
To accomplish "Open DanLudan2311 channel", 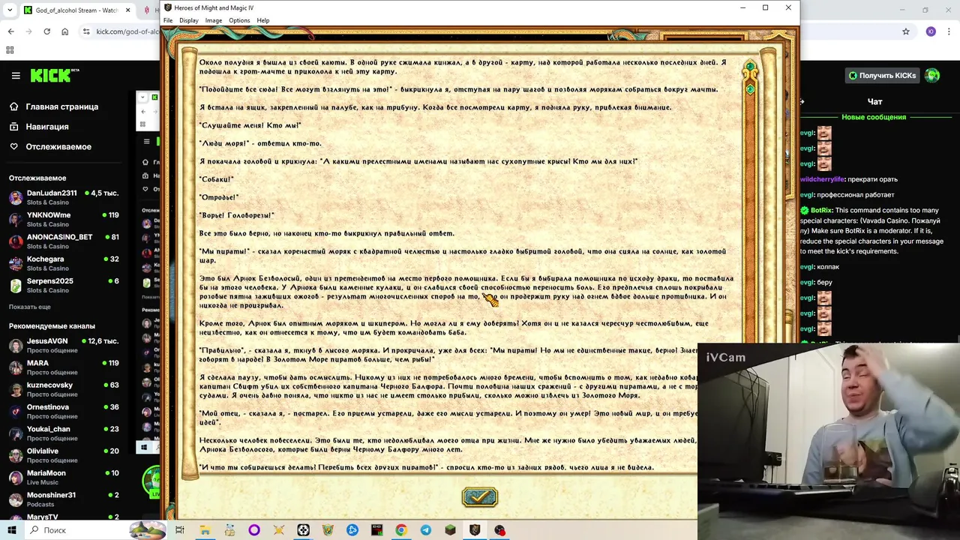I will [64, 197].
